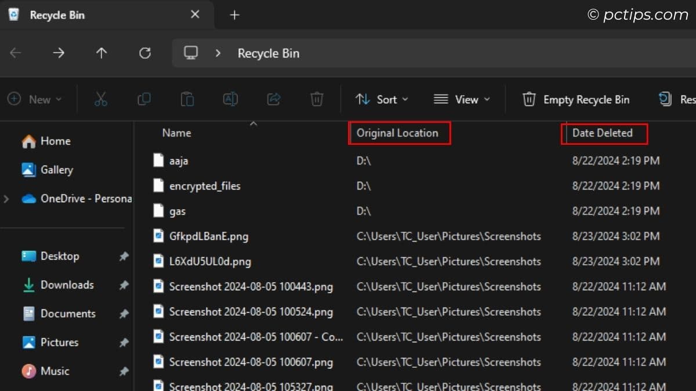Click the Delete trash icon

click(316, 99)
